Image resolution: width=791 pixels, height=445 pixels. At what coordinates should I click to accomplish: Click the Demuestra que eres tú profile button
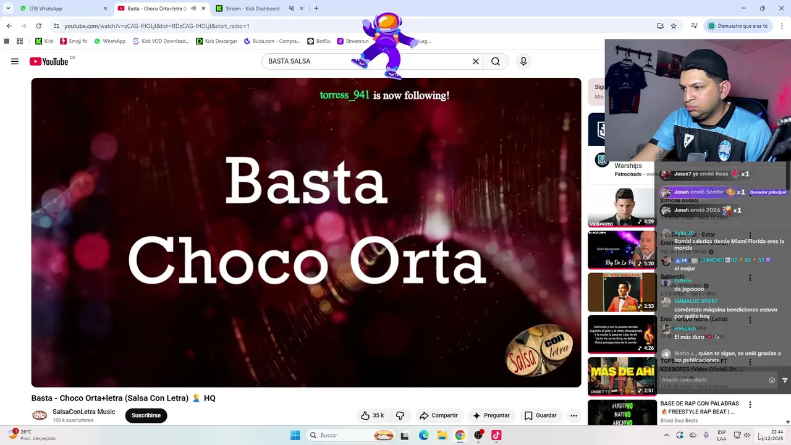[738, 26]
